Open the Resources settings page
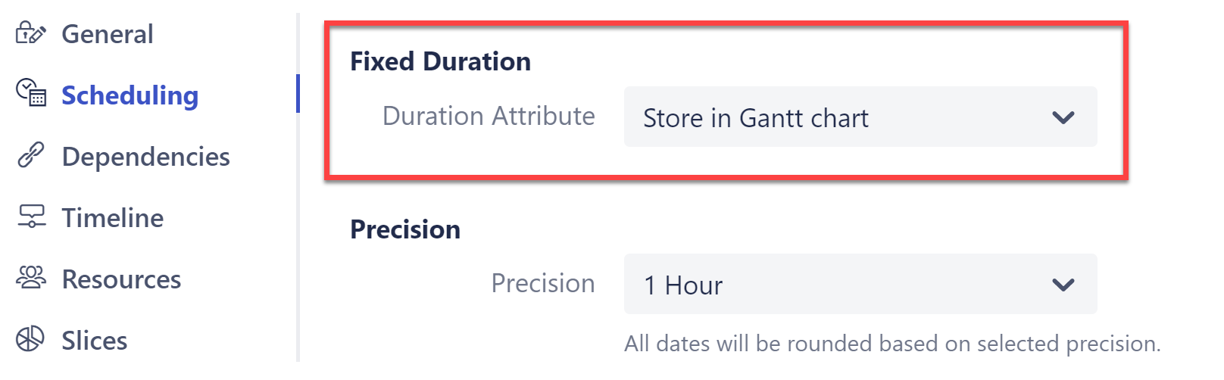The image size is (1224, 380). point(121,279)
